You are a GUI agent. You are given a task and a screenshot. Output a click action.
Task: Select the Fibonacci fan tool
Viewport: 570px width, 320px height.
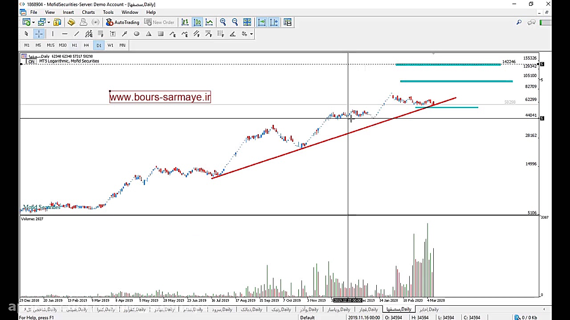tap(209, 34)
